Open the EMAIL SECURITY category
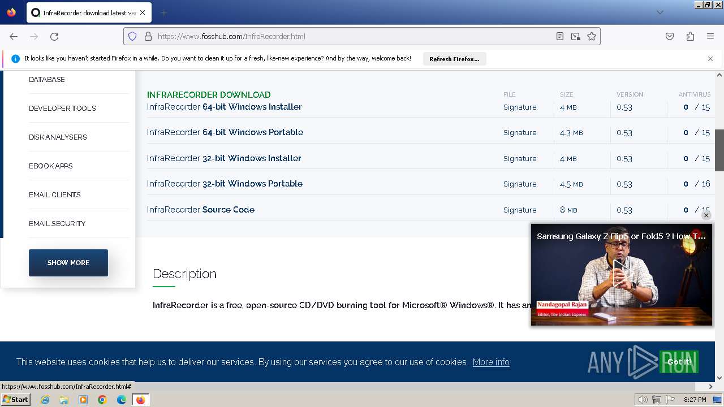Image resolution: width=724 pixels, height=407 pixels. coord(57,224)
